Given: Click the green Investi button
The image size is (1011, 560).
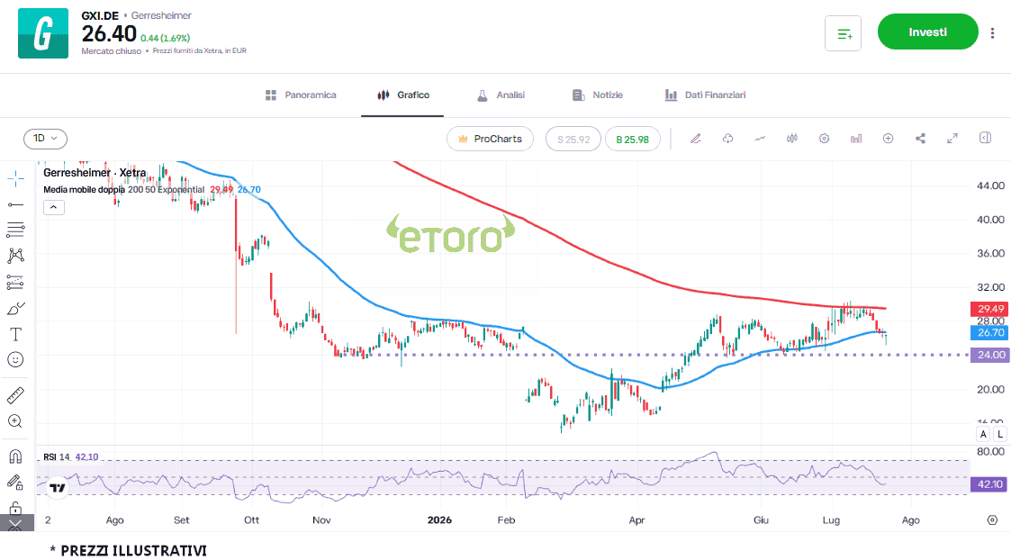Looking at the screenshot, I should pyautogui.click(x=928, y=32).
